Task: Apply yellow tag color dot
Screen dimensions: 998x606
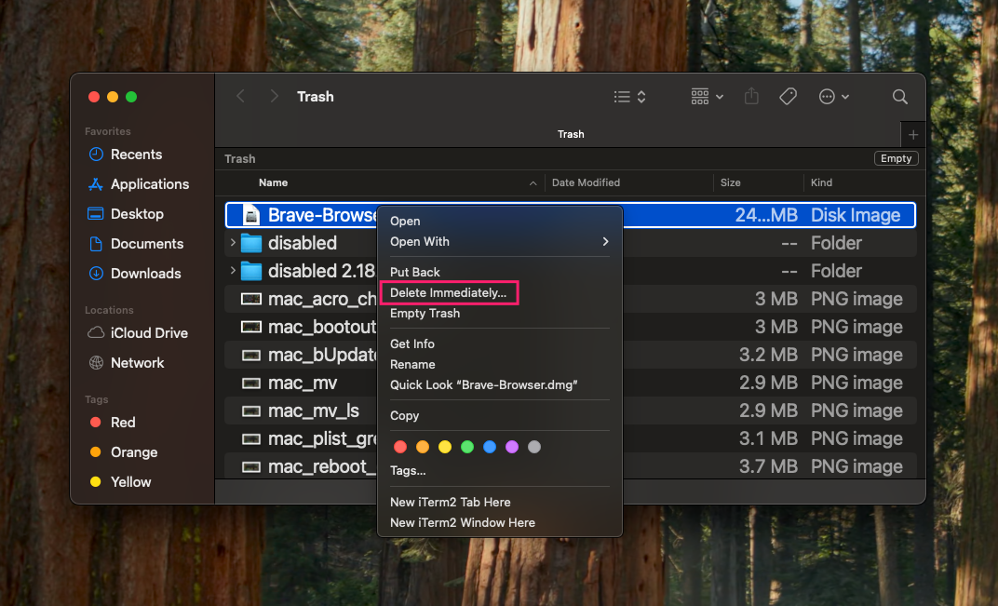Action: click(x=445, y=447)
